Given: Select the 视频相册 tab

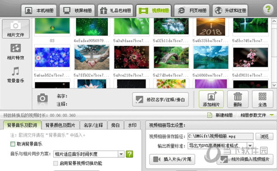Looking at the screenshot, I should (x=154, y=11).
